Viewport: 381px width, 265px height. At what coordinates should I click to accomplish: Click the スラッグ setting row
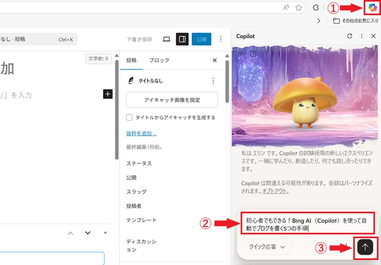coord(136,192)
